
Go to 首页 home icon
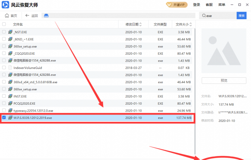(x=7, y=15)
